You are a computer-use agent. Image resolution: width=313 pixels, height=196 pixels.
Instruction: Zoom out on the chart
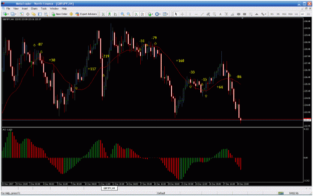coord(129,14)
